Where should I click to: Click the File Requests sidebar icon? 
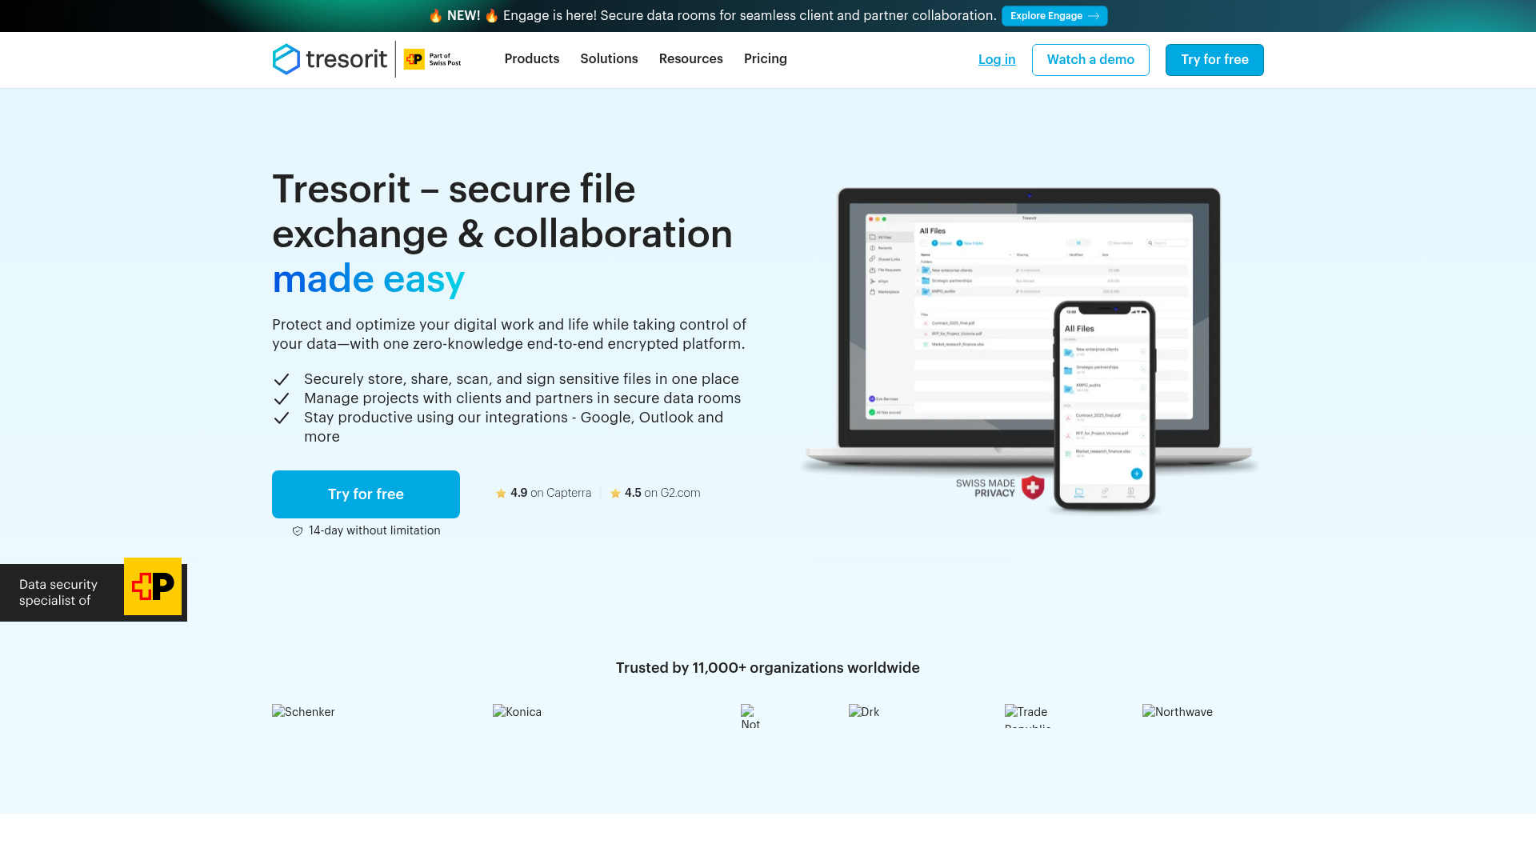click(x=871, y=270)
